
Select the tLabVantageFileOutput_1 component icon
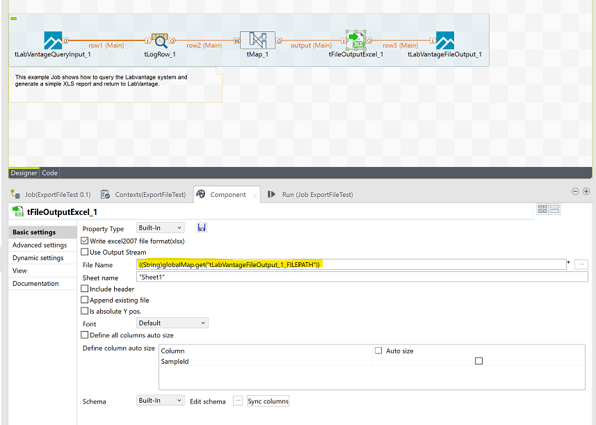tap(444, 40)
